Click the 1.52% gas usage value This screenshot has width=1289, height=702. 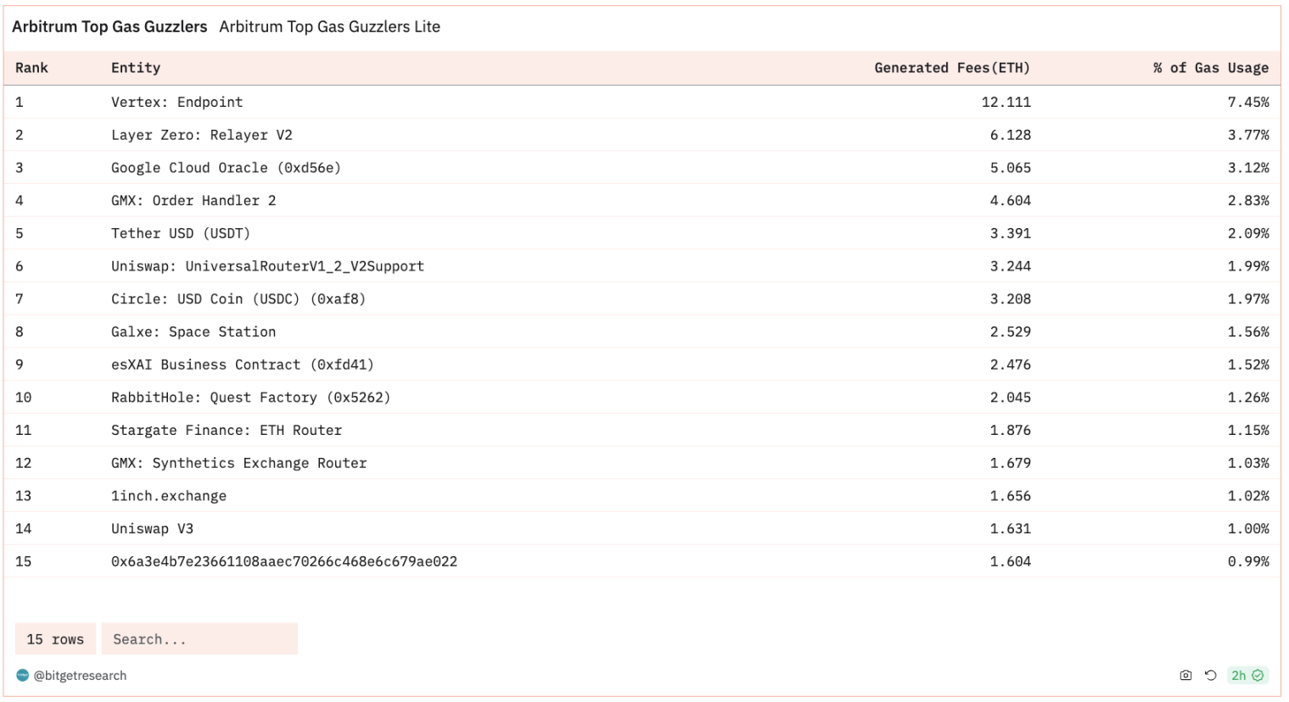(x=1248, y=365)
